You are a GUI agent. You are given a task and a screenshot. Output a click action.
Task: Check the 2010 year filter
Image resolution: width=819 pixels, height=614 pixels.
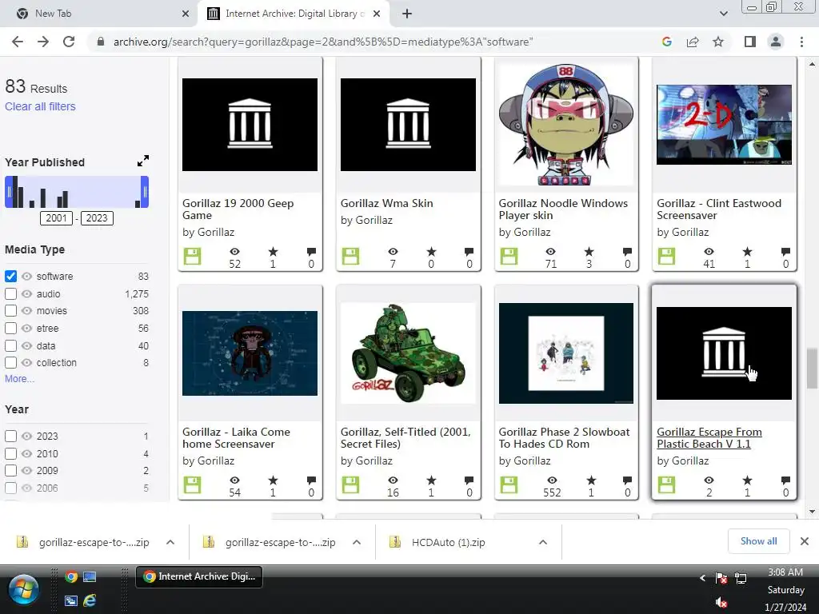10,454
